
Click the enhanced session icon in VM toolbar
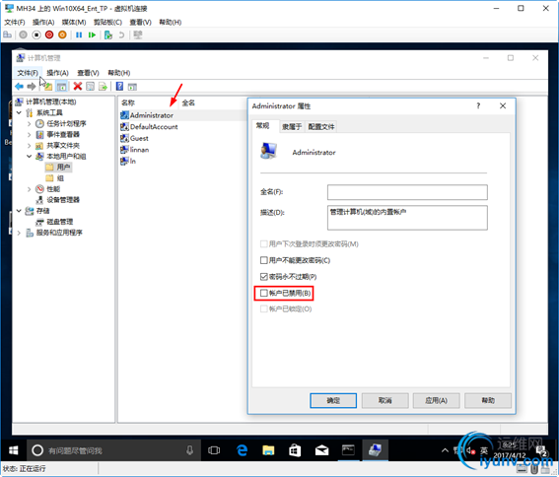[138, 34]
